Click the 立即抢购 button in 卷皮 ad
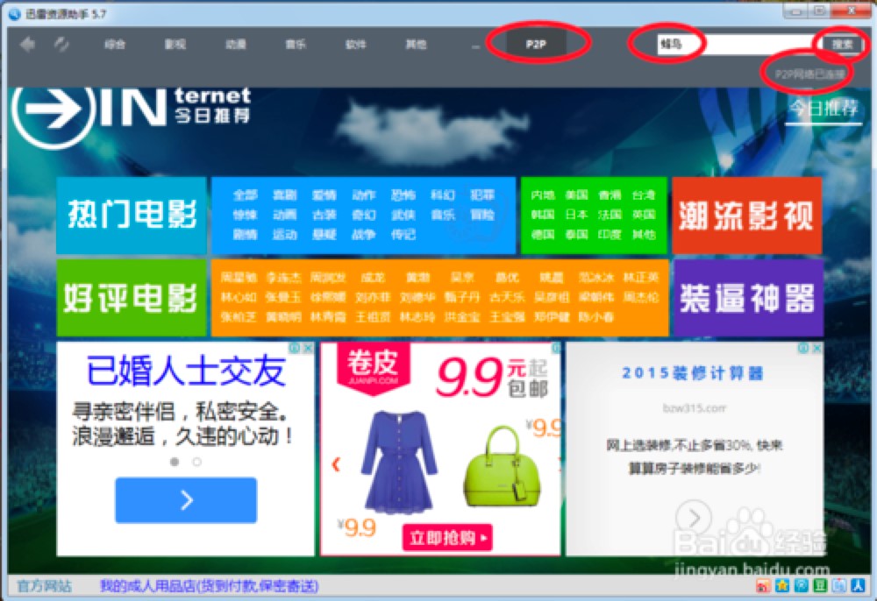The width and height of the screenshot is (877, 601). (x=447, y=538)
